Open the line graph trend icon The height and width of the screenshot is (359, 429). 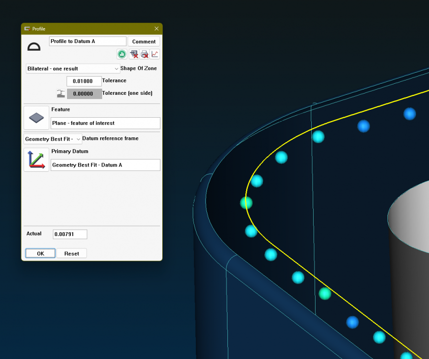[x=155, y=54]
